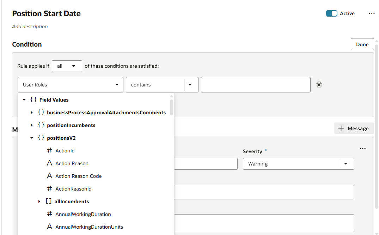Click the number icon beside AnnualWorkingDuration
This screenshot has height=235, width=379.
point(50,214)
